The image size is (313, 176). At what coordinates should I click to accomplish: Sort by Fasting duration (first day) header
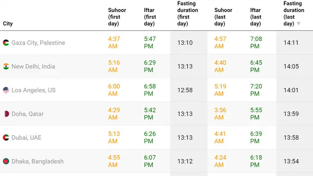point(187,13)
